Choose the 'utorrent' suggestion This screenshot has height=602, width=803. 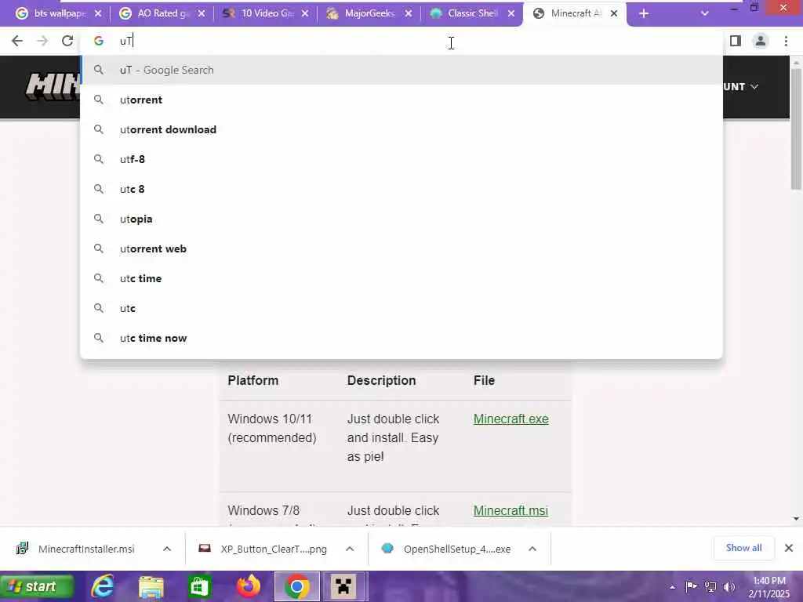tap(401, 100)
